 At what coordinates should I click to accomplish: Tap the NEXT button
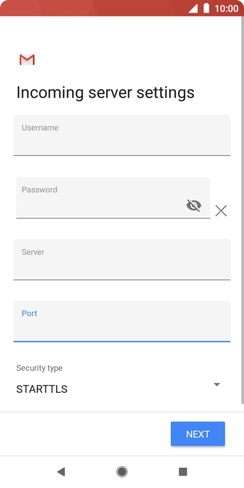(x=198, y=434)
